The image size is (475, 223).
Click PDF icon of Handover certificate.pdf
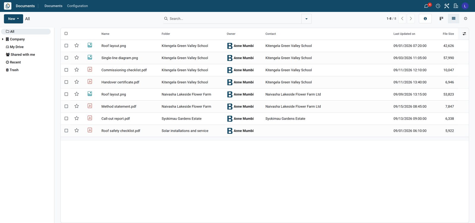tap(90, 81)
